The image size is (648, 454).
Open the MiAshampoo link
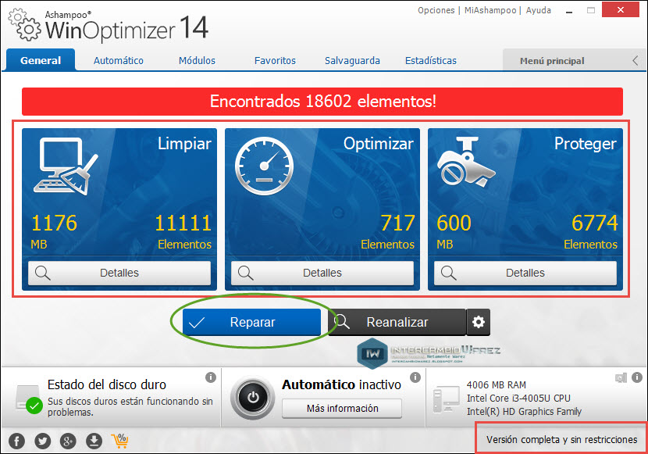(x=490, y=10)
